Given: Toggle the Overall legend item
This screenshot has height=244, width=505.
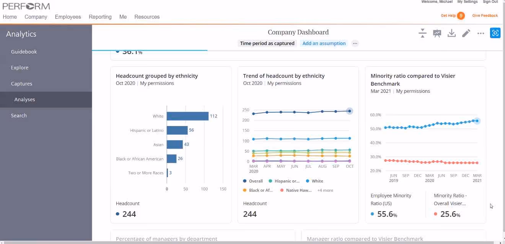Looking at the screenshot, I should pos(253,181).
